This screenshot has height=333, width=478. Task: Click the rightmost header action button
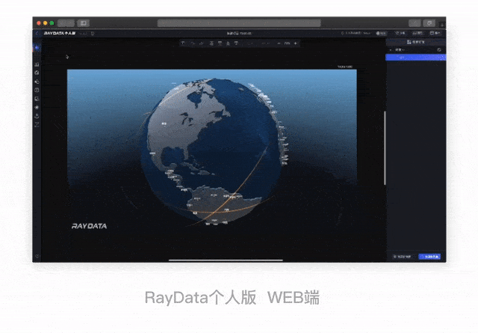pos(435,33)
